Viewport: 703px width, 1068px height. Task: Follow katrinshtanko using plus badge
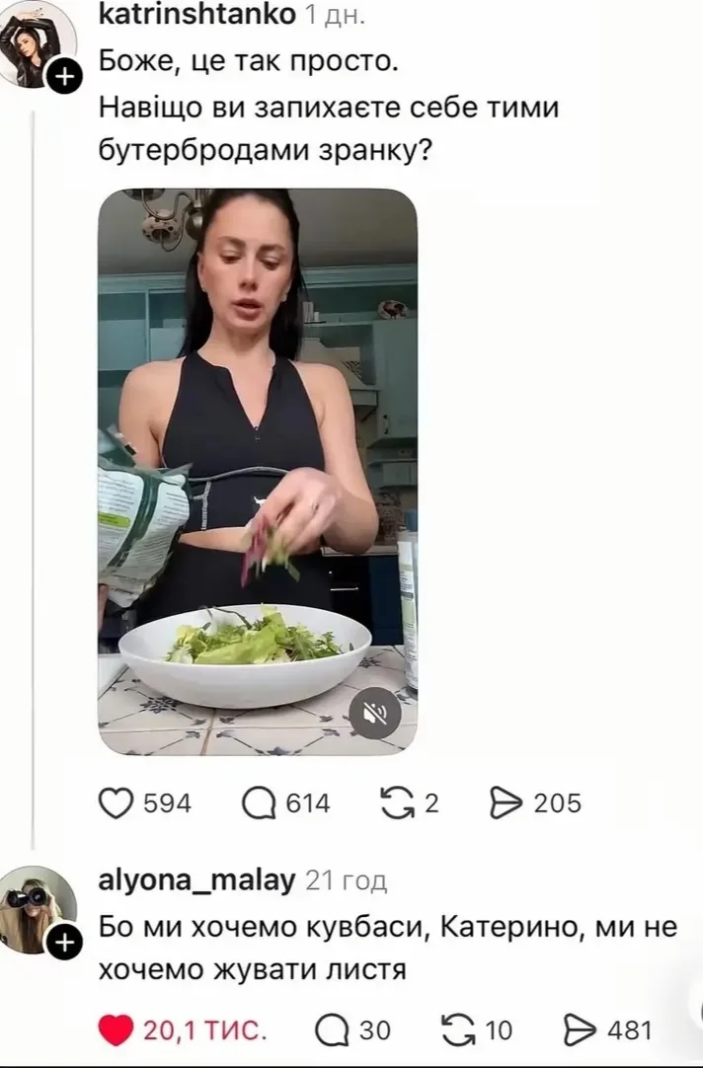click(63, 78)
